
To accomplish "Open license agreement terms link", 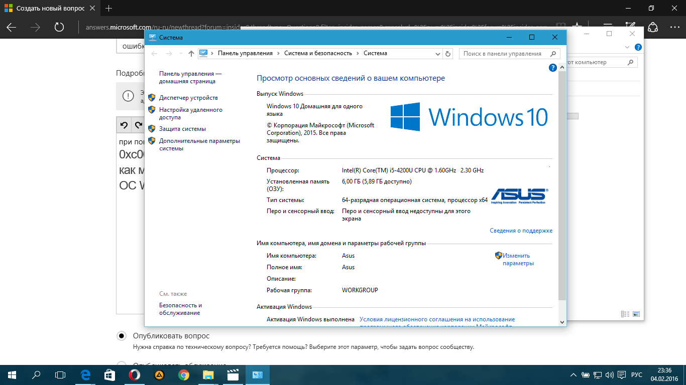I will click(x=437, y=319).
